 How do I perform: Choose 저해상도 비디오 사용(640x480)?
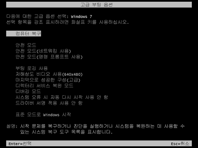click(x=49, y=74)
